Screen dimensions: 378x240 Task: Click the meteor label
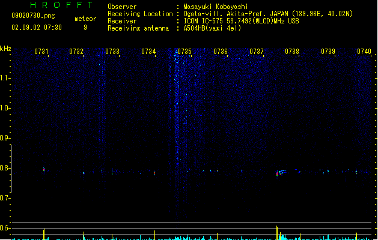click(85, 19)
